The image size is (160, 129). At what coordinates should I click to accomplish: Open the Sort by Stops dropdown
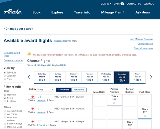click(x=45, y=90)
